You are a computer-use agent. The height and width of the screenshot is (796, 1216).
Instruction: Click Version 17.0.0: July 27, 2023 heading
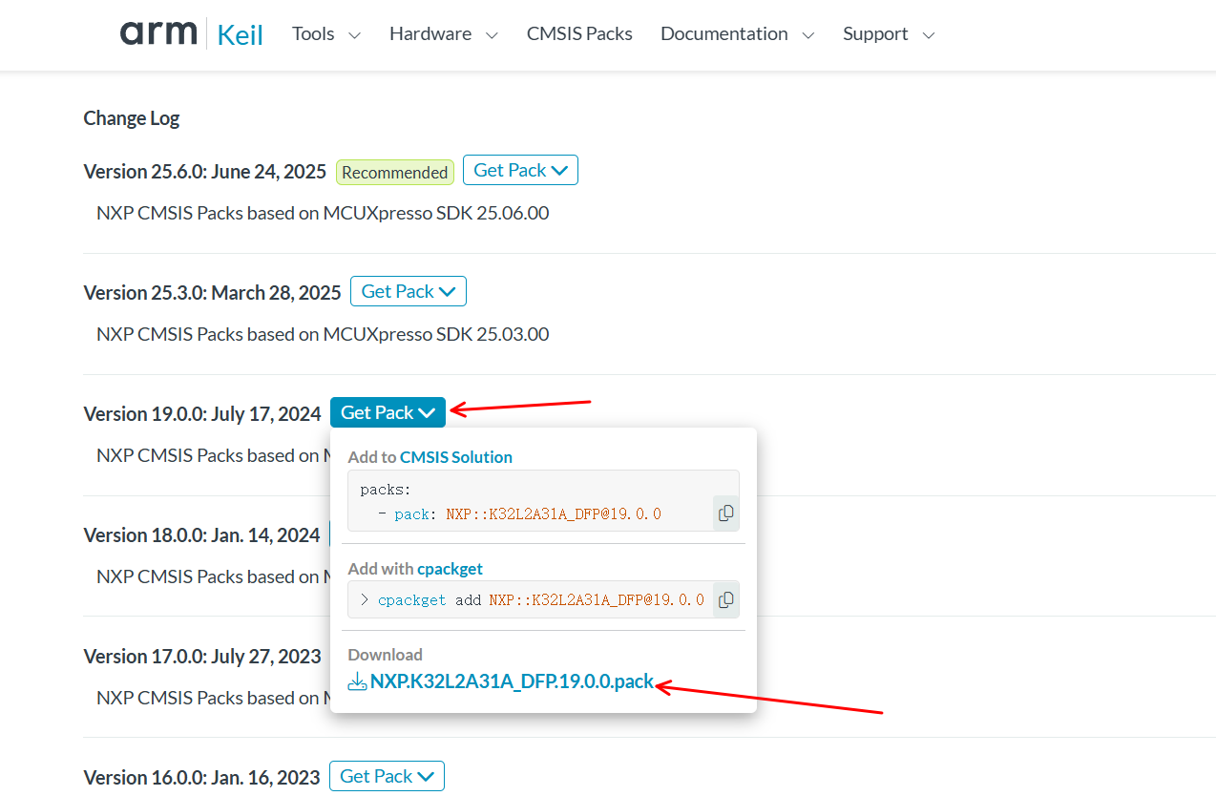(x=202, y=657)
